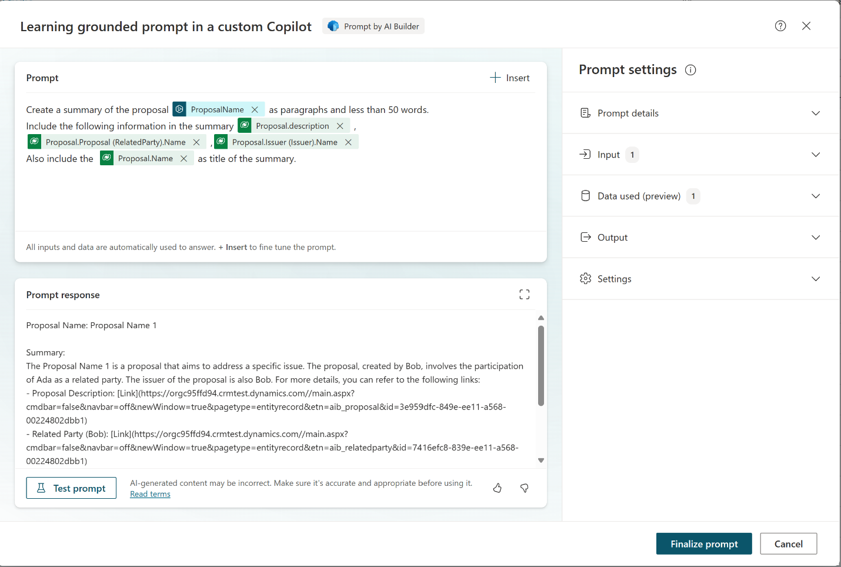841x567 pixels.
Task: Click the Finalize prompt button
Action: point(704,543)
